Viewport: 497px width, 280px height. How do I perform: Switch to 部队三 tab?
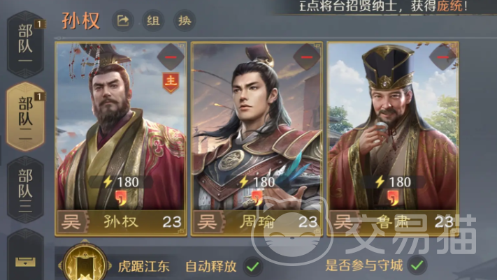pos(25,189)
